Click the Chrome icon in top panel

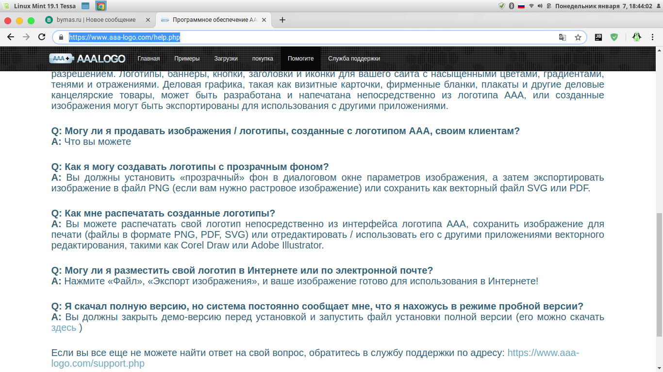(x=100, y=6)
